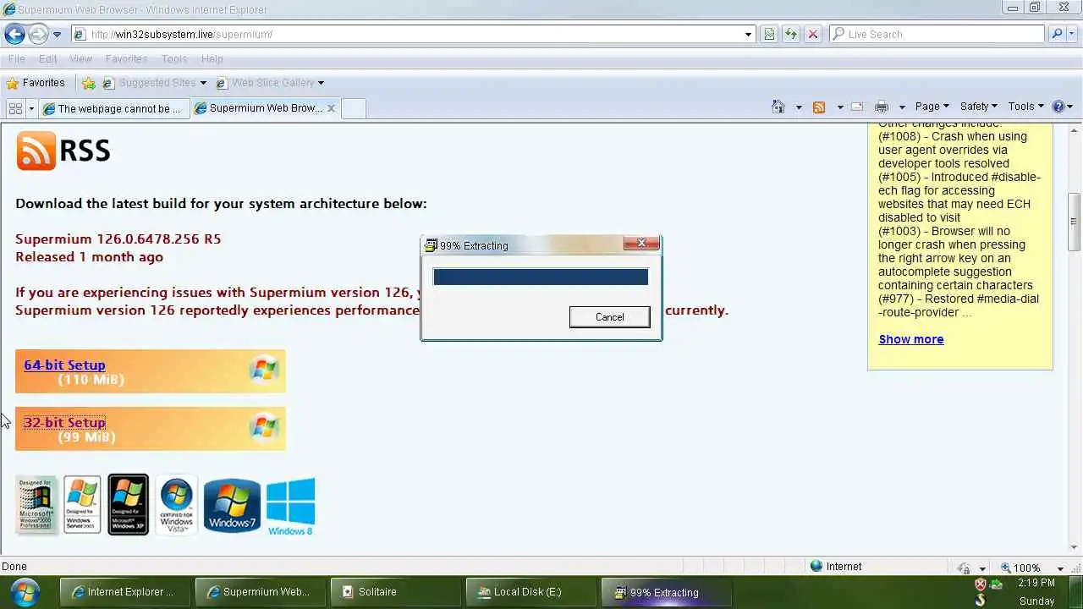Open the tab list dropdown arrow
1083x609 pixels.
31,108
